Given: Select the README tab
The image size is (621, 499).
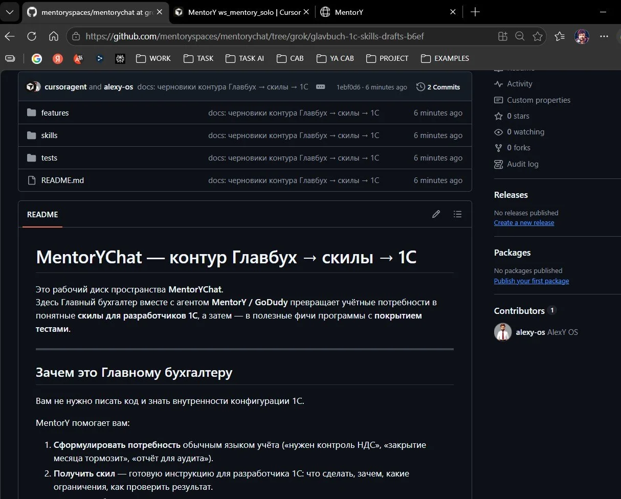Looking at the screenshot, I should 42,215.
